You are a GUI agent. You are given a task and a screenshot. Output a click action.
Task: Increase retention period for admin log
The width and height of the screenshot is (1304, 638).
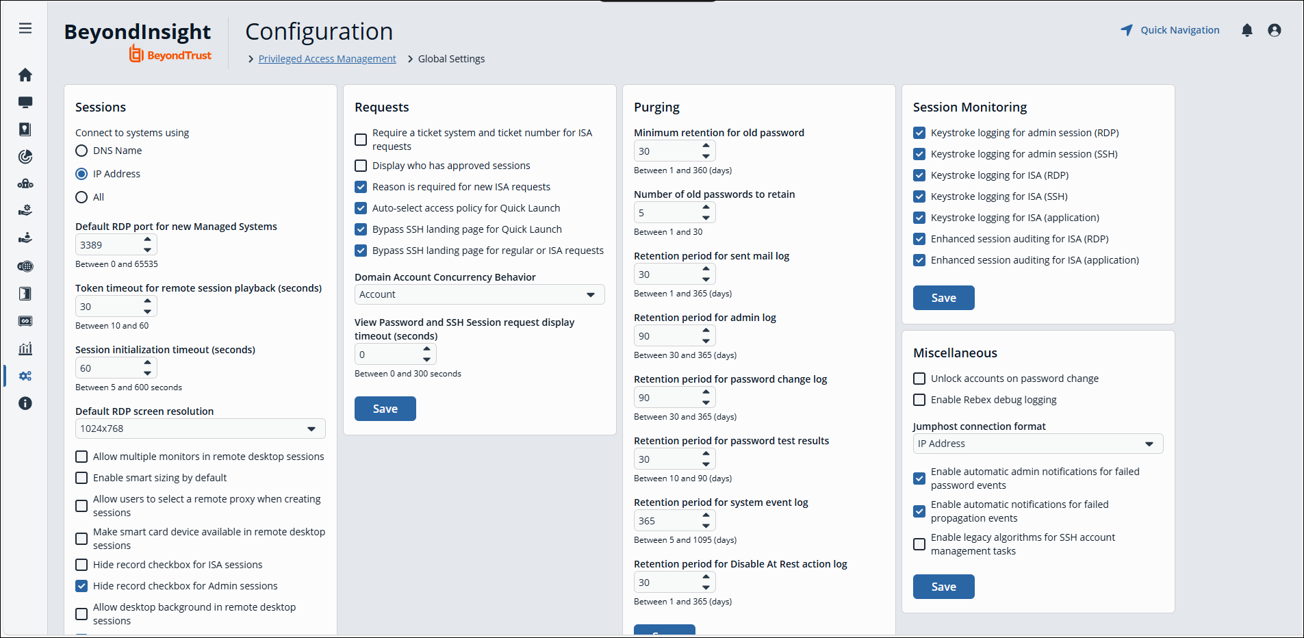coord(706,331)
